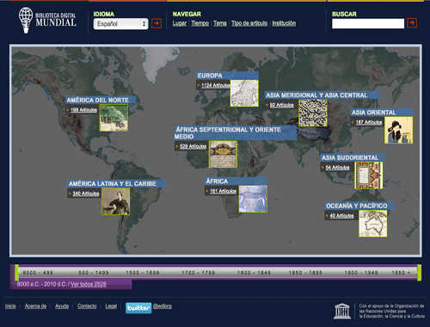Viewport: 430px width, 327px height.
Task: Open the 1124 Artículos link for Europa
Action: (x=216, y=85)
